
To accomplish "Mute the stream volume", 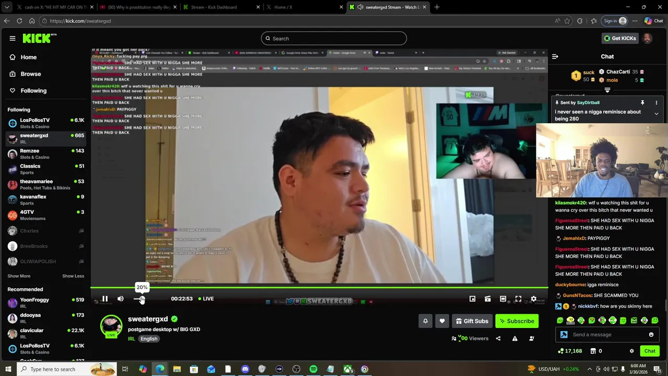I will 121,299.
